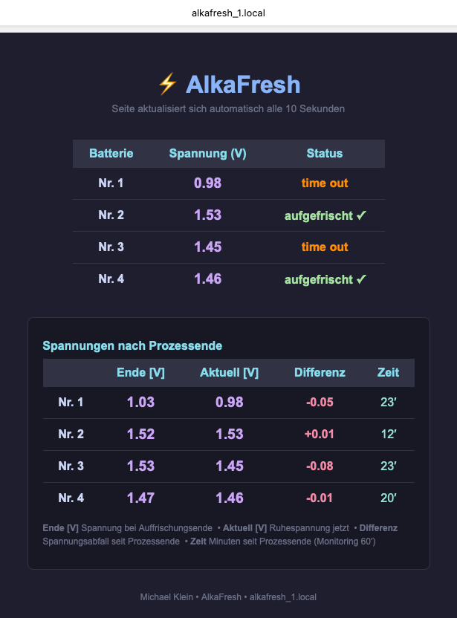
Task: Click the checkmark next to Nr. 4 aufgefrischt
Action: 361,279
